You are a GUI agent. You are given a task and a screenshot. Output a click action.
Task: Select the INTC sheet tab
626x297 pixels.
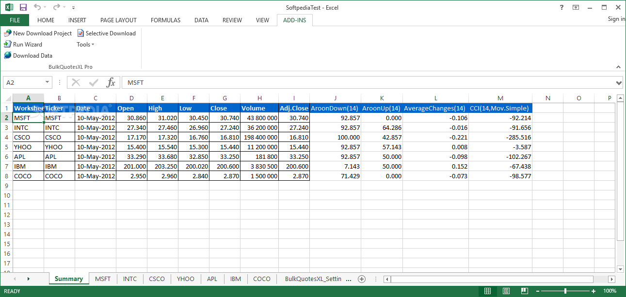[x=130, y=279]
